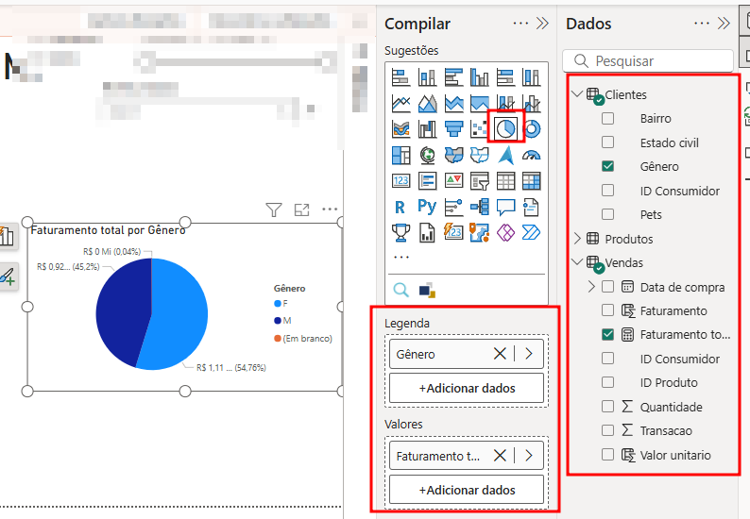
Task: Add the Python visual
Action: (x=427, y=207)
